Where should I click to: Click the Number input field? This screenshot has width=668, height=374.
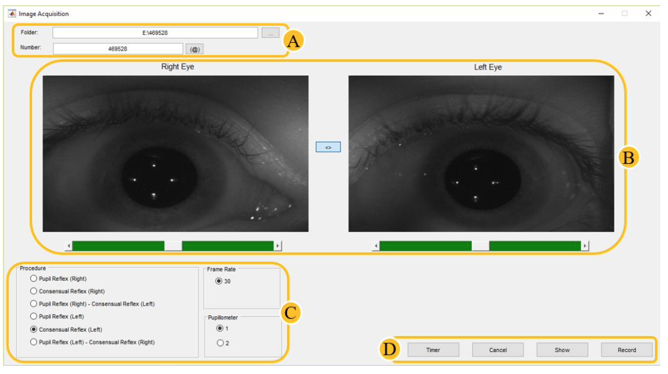118,49
